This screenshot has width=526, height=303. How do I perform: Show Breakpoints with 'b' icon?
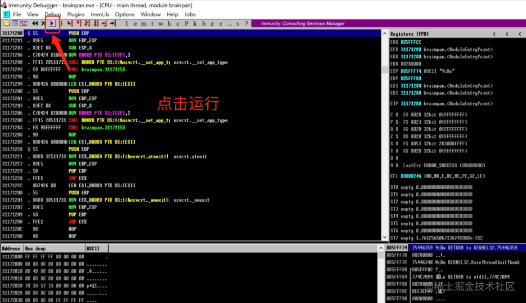pos(204,23)
